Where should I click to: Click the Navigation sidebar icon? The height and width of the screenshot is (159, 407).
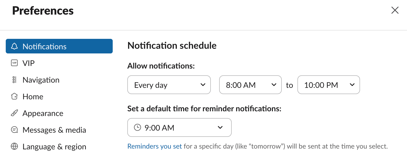pos(14,80)
